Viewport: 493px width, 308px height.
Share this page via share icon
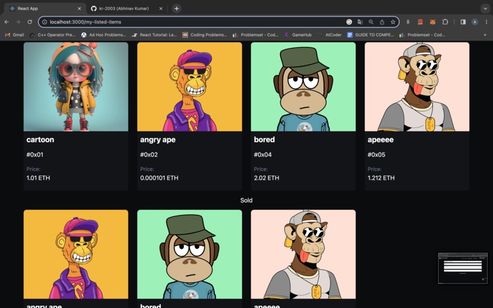pos(382,22)
